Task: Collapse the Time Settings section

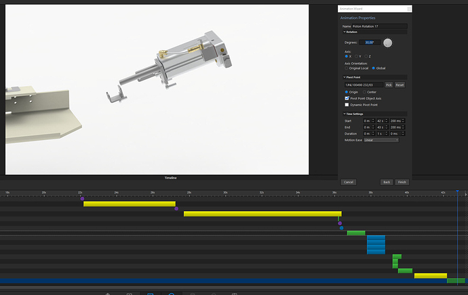Action: tap(345, 114)
